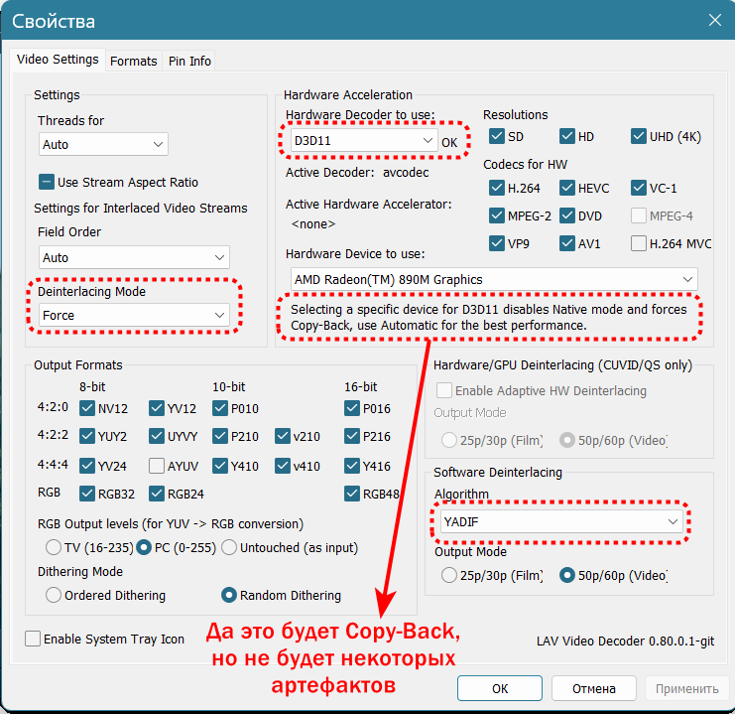This screenshot has height=714, width=735.
Task: Open the Deinterlacing Mode dropdown
Action: (133, 315)
